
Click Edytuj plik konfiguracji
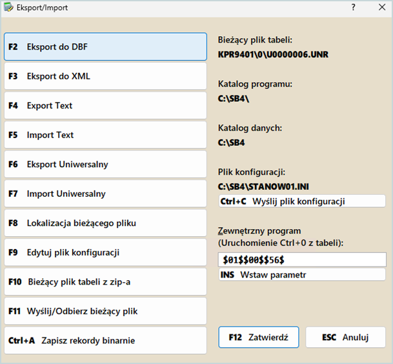[105, 252]
